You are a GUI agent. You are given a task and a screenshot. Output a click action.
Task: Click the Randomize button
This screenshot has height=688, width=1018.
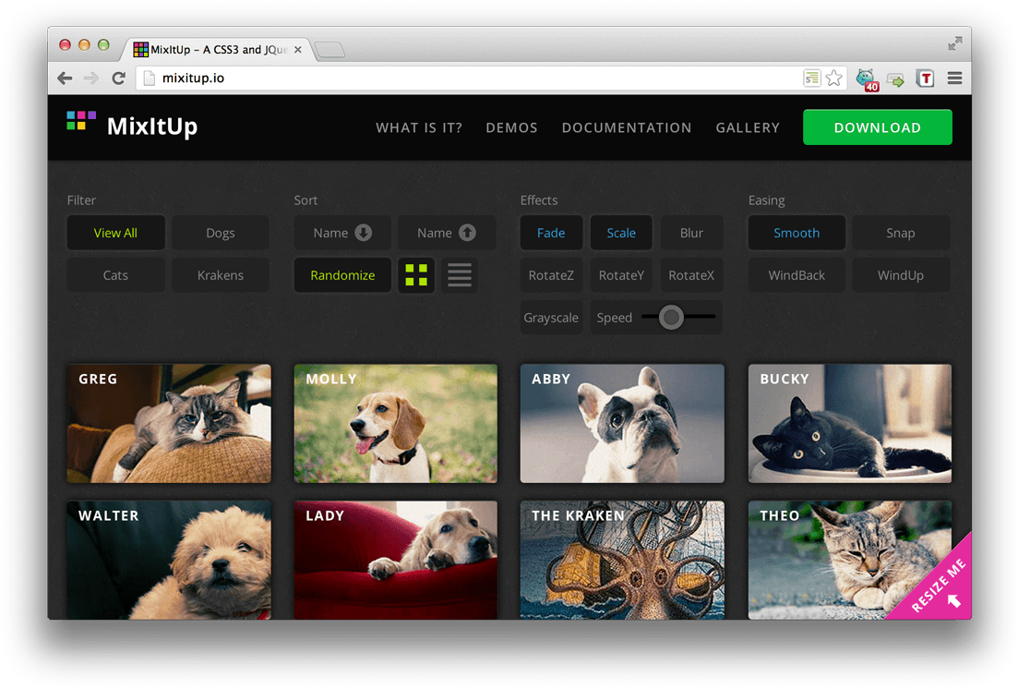[x=342, y=275]
